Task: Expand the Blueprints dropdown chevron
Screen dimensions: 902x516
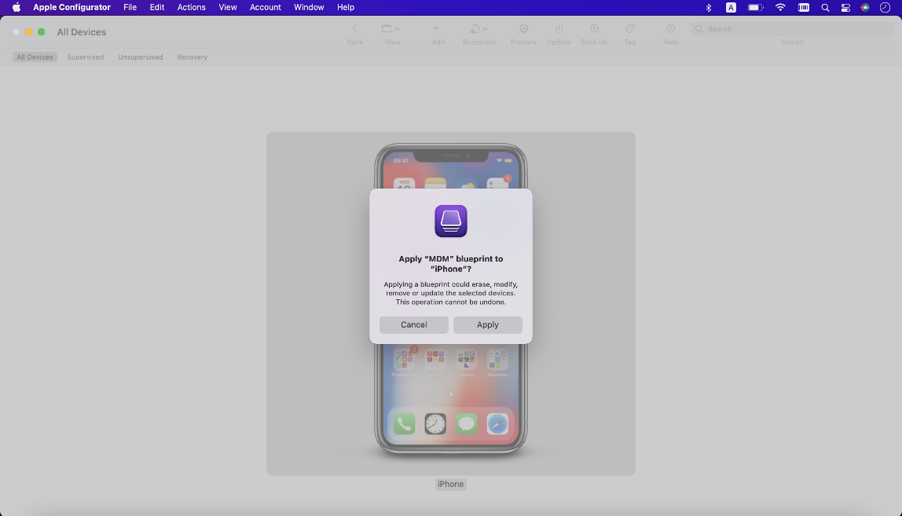Action: pos(485,29)
